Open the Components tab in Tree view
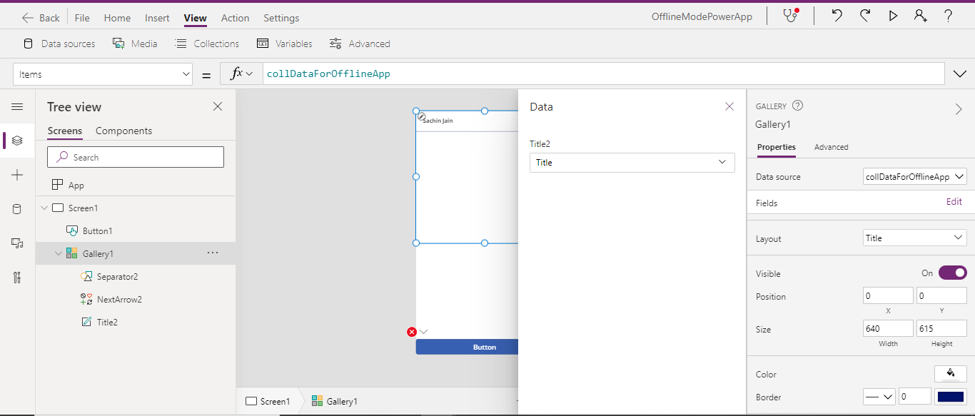 123,131
